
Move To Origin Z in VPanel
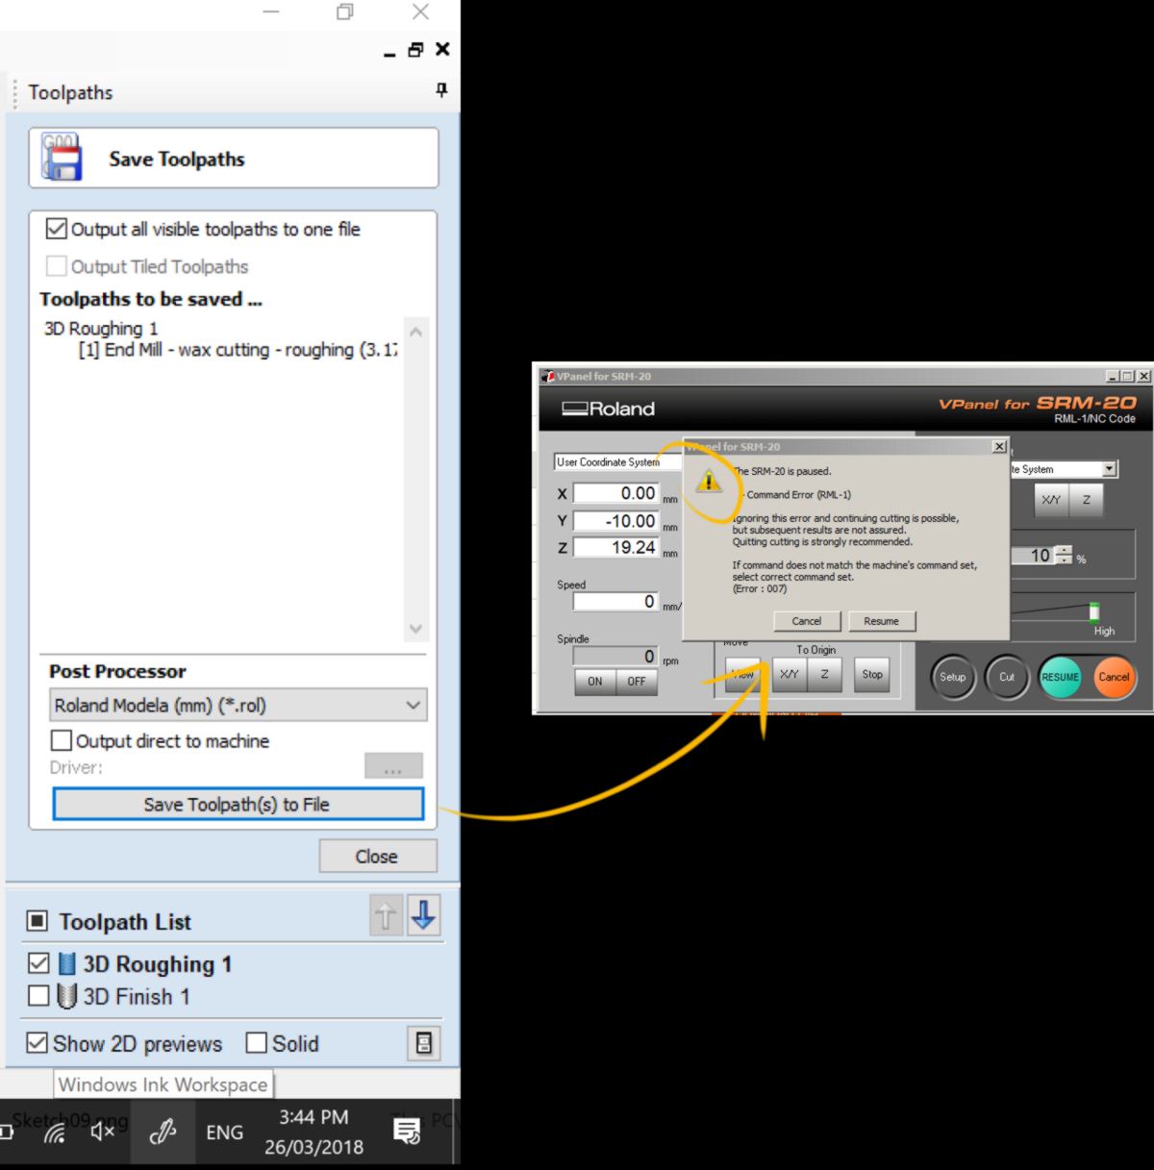pyautogui.click(x=824, y=675)
